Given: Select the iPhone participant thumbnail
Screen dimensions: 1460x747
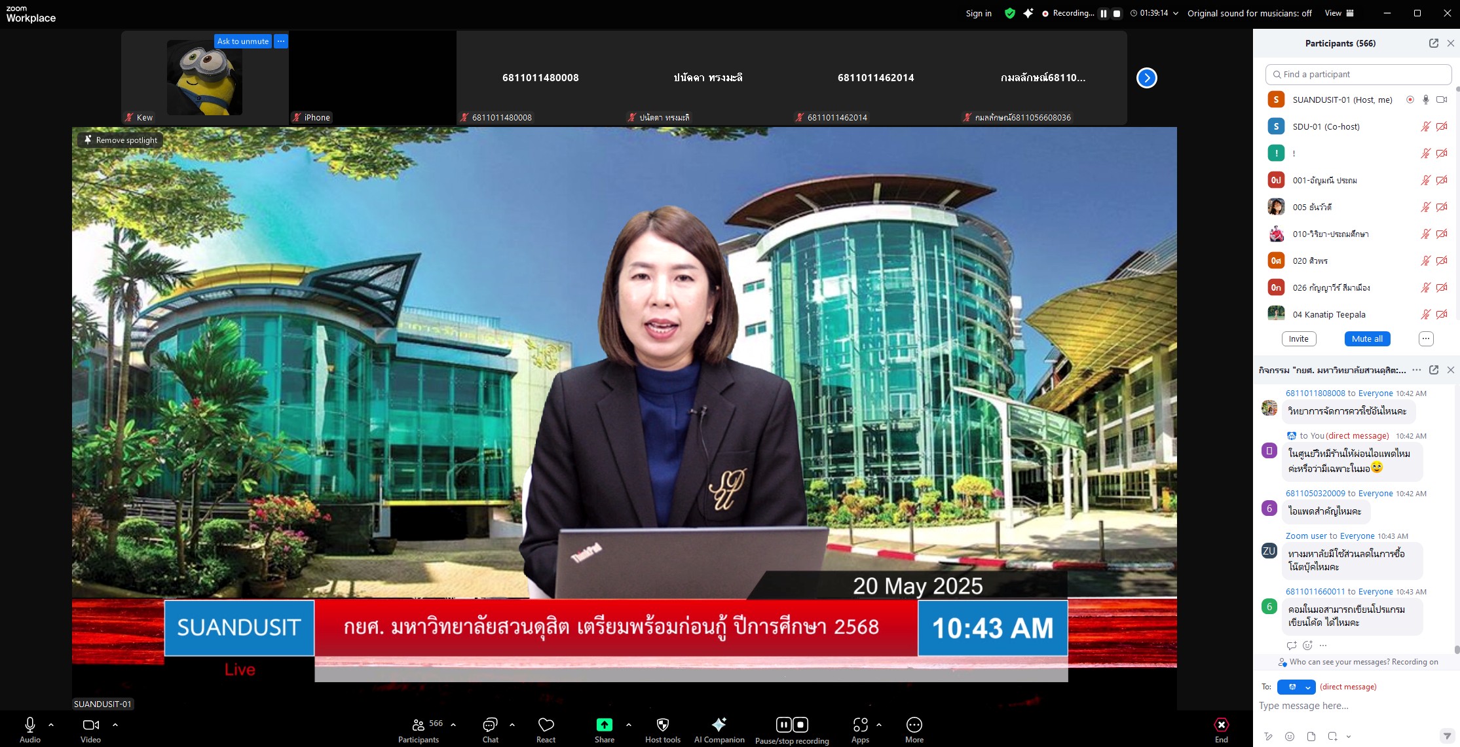Looking at the screenshot, I should [x=372, y=77].
